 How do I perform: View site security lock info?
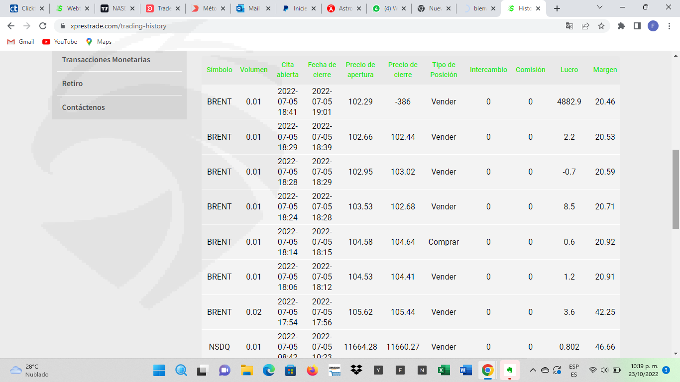tap(63, 26)
